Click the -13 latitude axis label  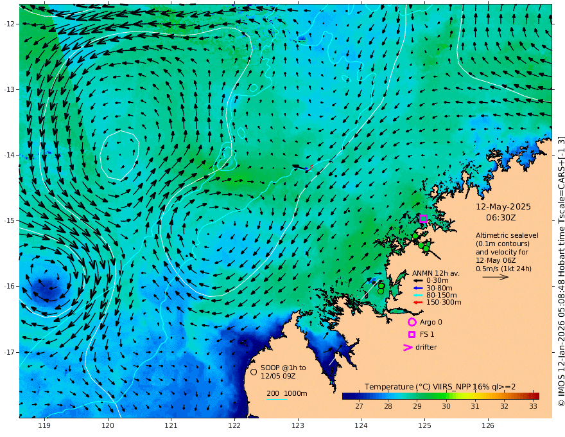click(10, 89)
